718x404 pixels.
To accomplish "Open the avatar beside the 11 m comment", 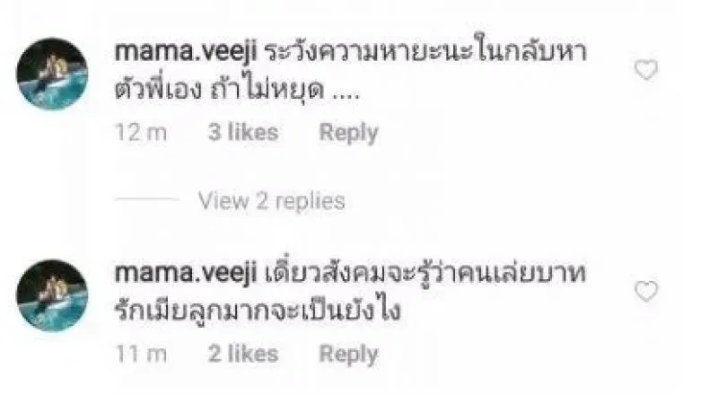I will coord(52,295).
